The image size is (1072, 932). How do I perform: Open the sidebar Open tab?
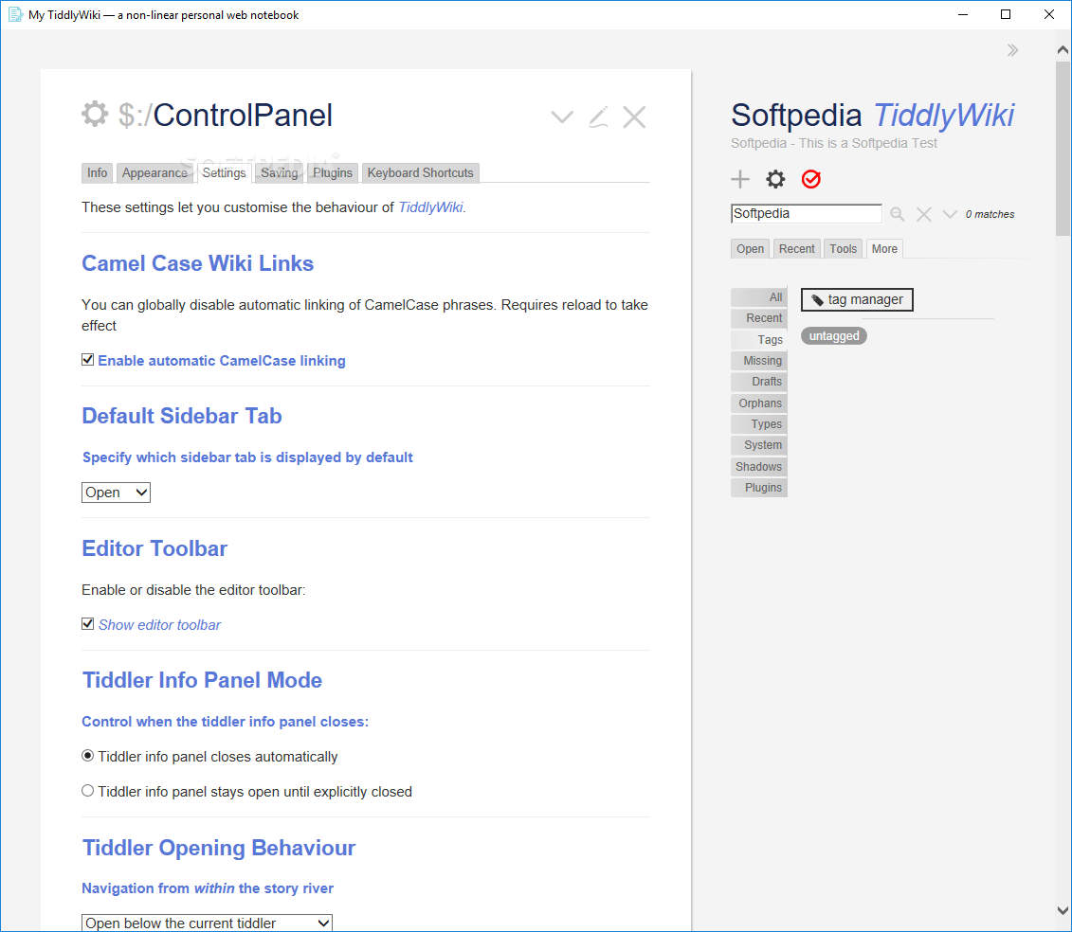pos(750,249)
